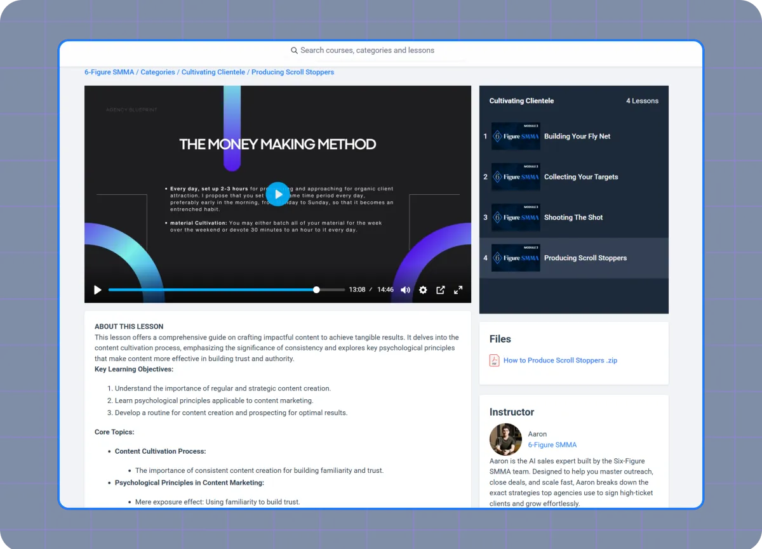Click the 13:08 current time label
The height and width of the screenshot is (549, 762).
click(357, 290)
